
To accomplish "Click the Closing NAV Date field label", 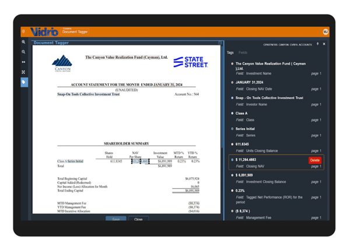I will point(259,89).
